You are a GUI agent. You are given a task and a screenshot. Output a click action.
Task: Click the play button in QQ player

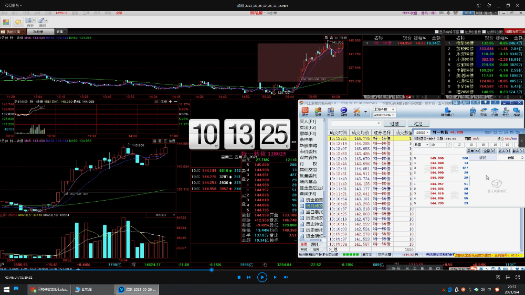262,277
